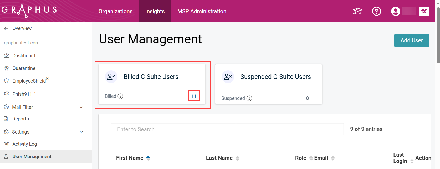Click the Billed info circle icon
Screen dimensions: 440x169
(120, 96)
